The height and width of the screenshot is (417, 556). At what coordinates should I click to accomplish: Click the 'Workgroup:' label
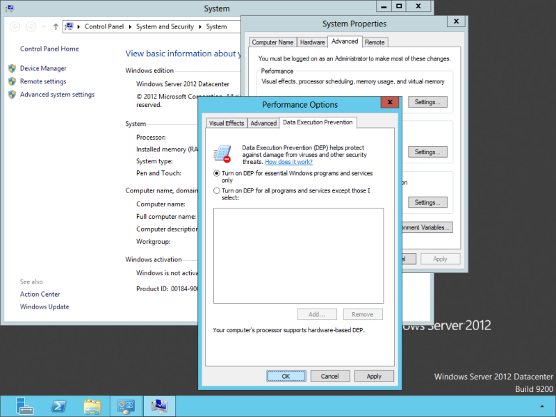coord(153,242)
